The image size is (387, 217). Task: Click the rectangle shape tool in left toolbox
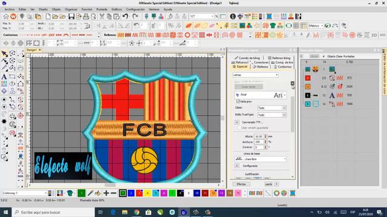[12, 77]
